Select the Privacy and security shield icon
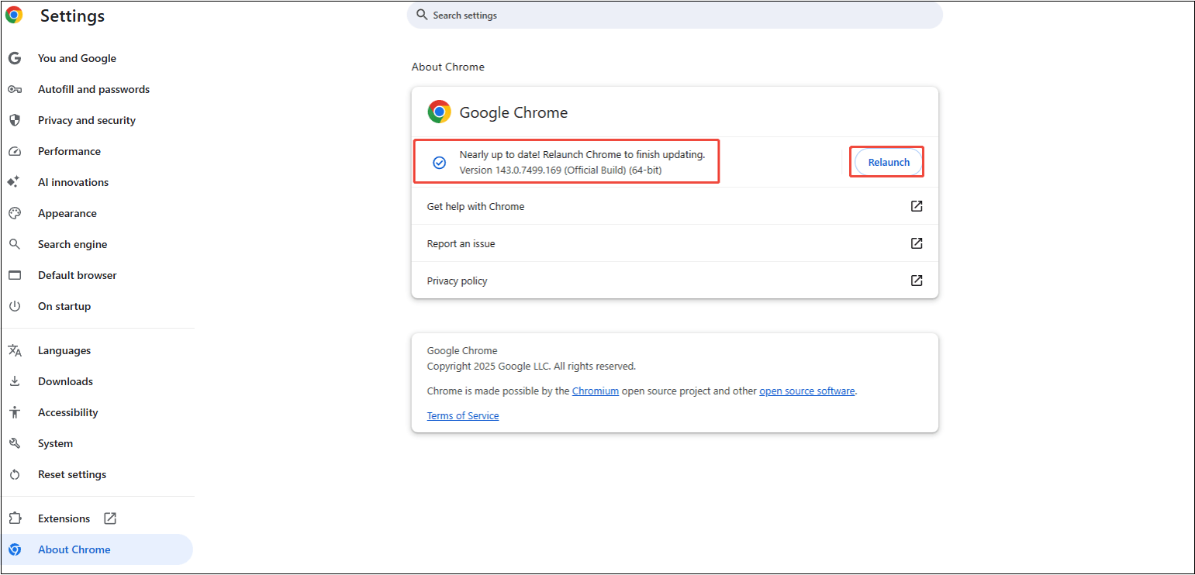The width and height of the screenshot is (1195, 575). pyautogui.click(x=15, y=120)
